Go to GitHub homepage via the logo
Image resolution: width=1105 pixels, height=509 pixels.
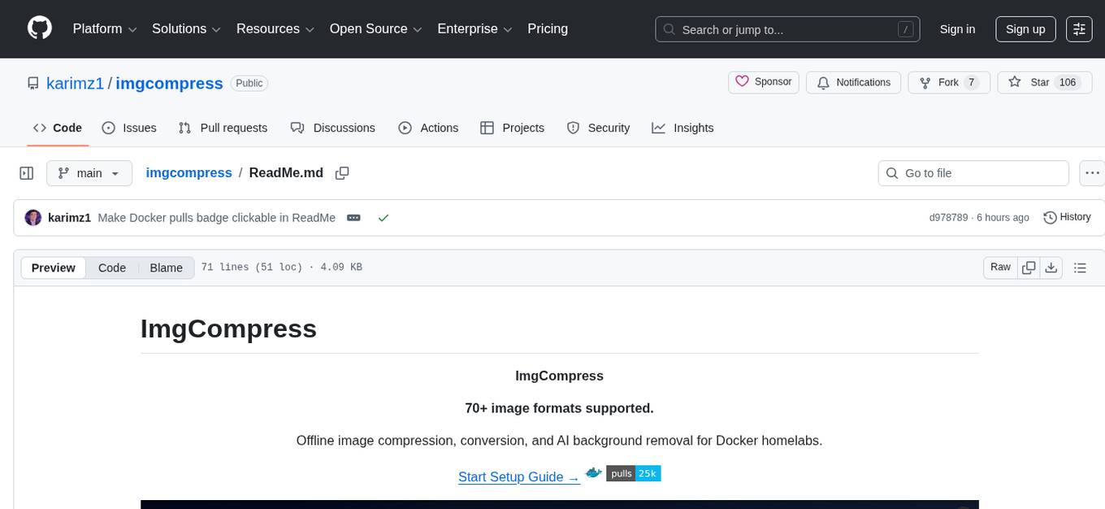pos(39,28)
